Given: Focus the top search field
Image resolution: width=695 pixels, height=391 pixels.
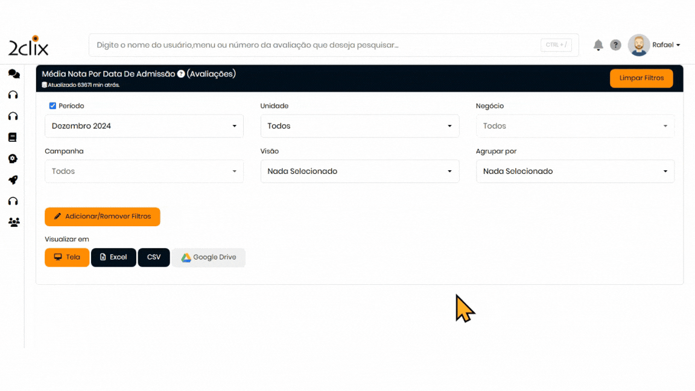Looking at the screenshot, I should (x=314, y=45).
